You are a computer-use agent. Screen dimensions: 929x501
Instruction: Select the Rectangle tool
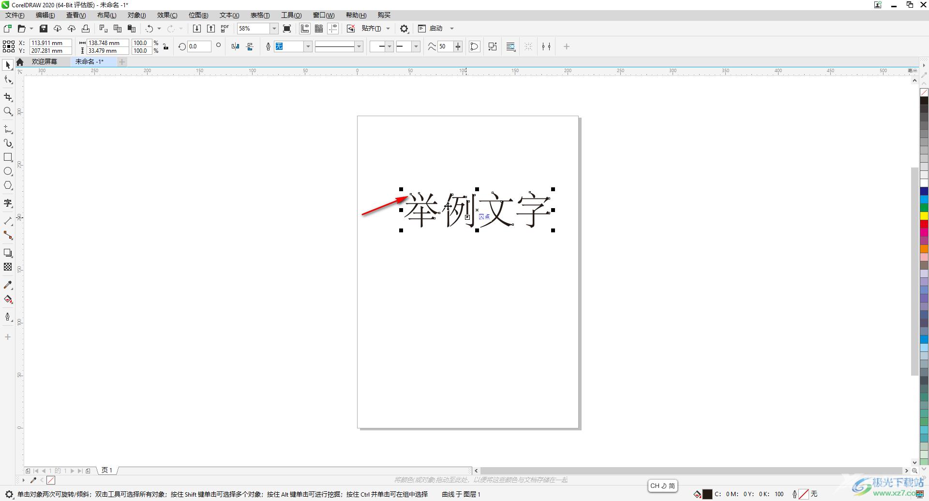click(8, 157)
